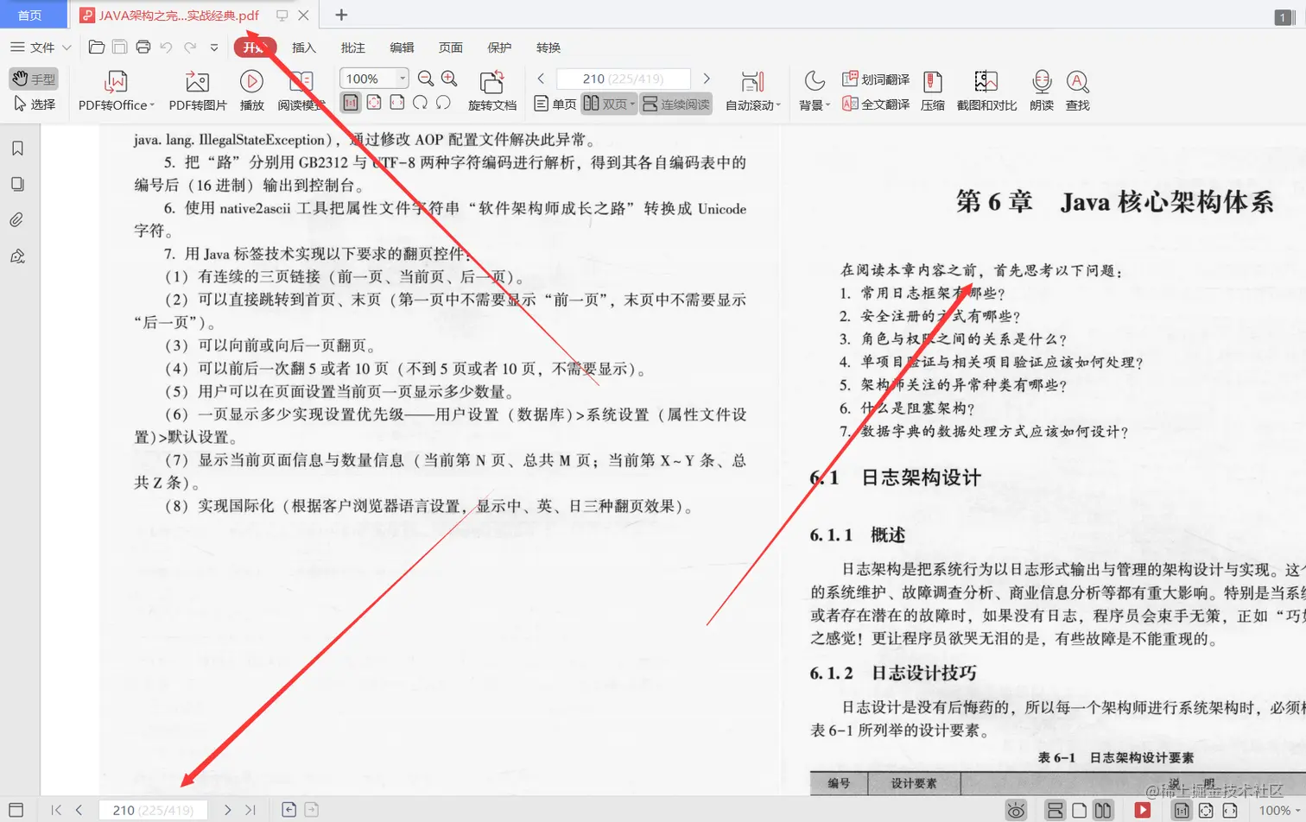This screenshot has width=1306, height=822.
Task: Open the PDF转图片 conversion tool
Action: [197, 90]
